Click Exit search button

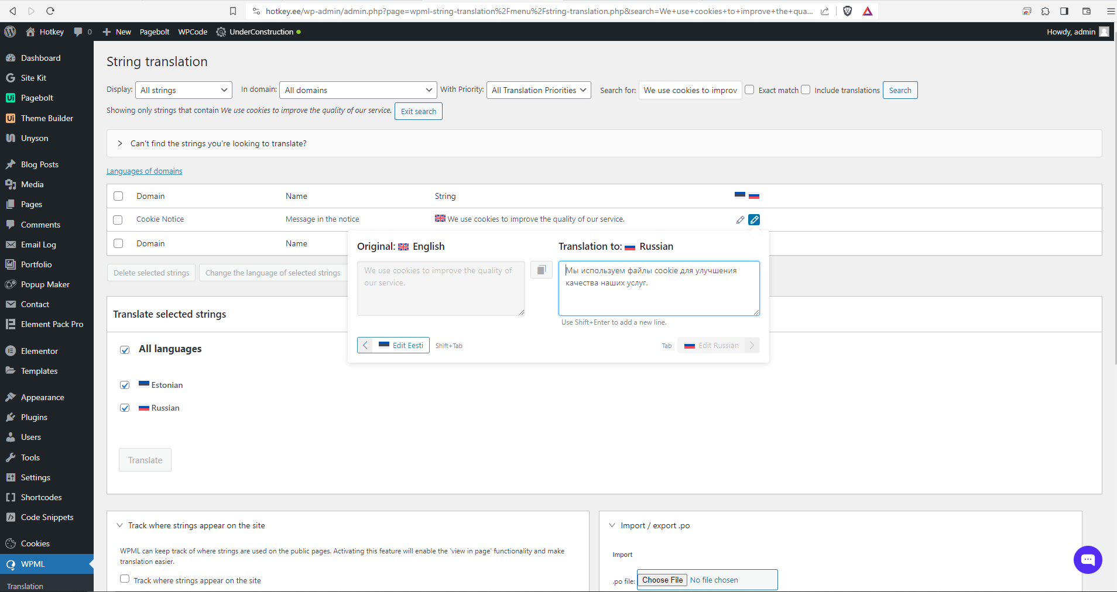[x=419, y=111]
